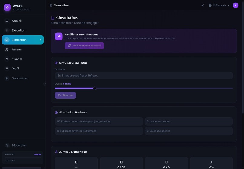Click the Simuler button

click(x=65, y=95)
